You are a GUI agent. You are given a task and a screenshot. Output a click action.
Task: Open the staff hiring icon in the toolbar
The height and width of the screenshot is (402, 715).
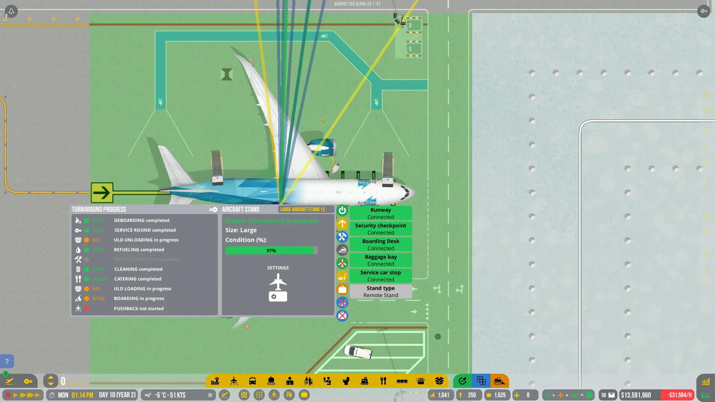[x=290, y=381]
